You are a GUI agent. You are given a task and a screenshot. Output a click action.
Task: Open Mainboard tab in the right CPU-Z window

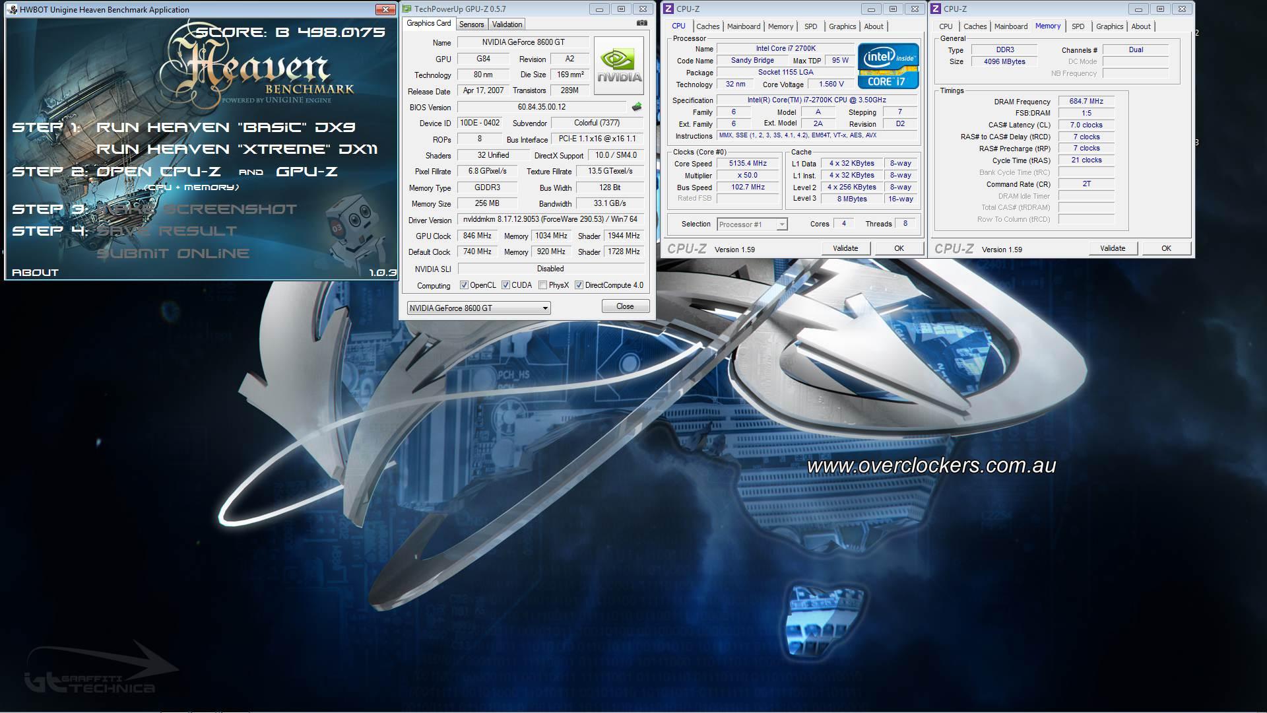(x=1011, y=26)
